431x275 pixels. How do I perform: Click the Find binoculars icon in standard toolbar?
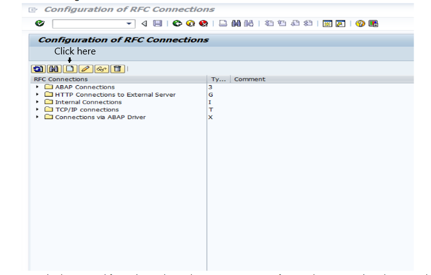tap(236, 24)
